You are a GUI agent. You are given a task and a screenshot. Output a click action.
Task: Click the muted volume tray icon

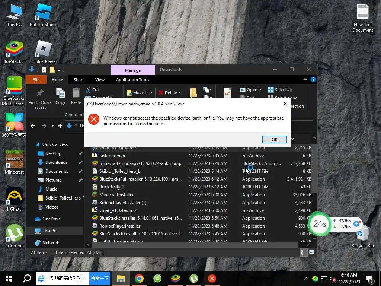(x=333, y=279)
